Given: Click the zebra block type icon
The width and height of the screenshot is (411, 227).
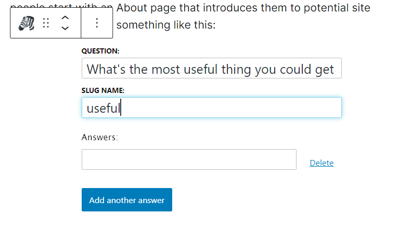Looking at the screenshot, I should 26,23.
